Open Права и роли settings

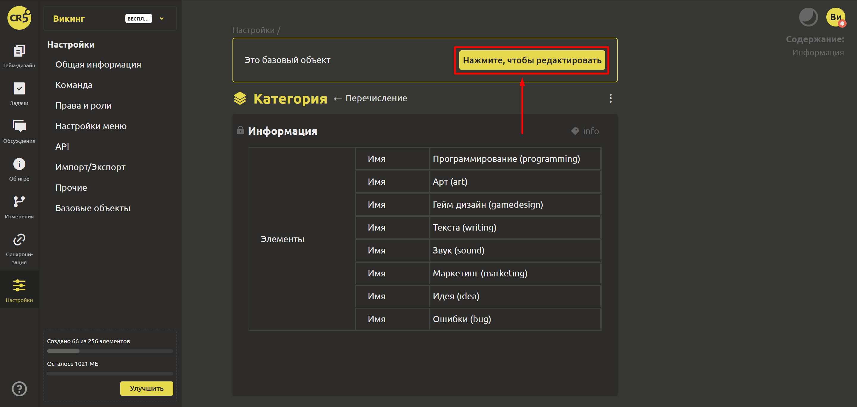pyautogui.click(x=84, y=106)
